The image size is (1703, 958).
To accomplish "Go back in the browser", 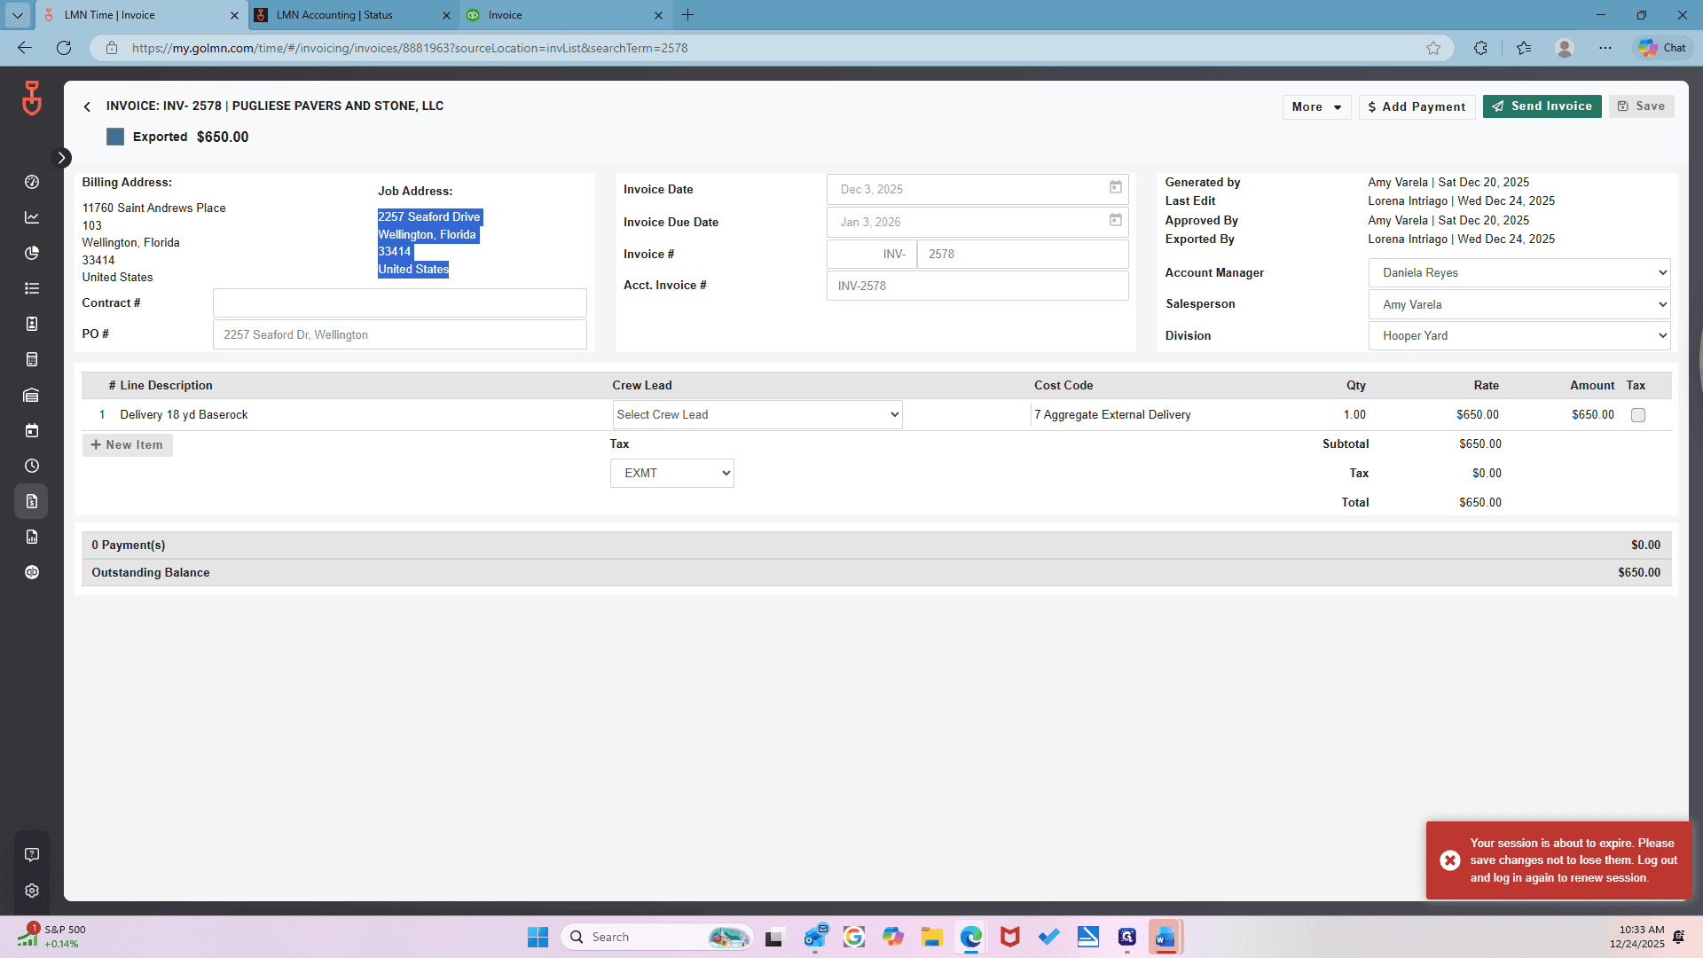I will (25, 48).
